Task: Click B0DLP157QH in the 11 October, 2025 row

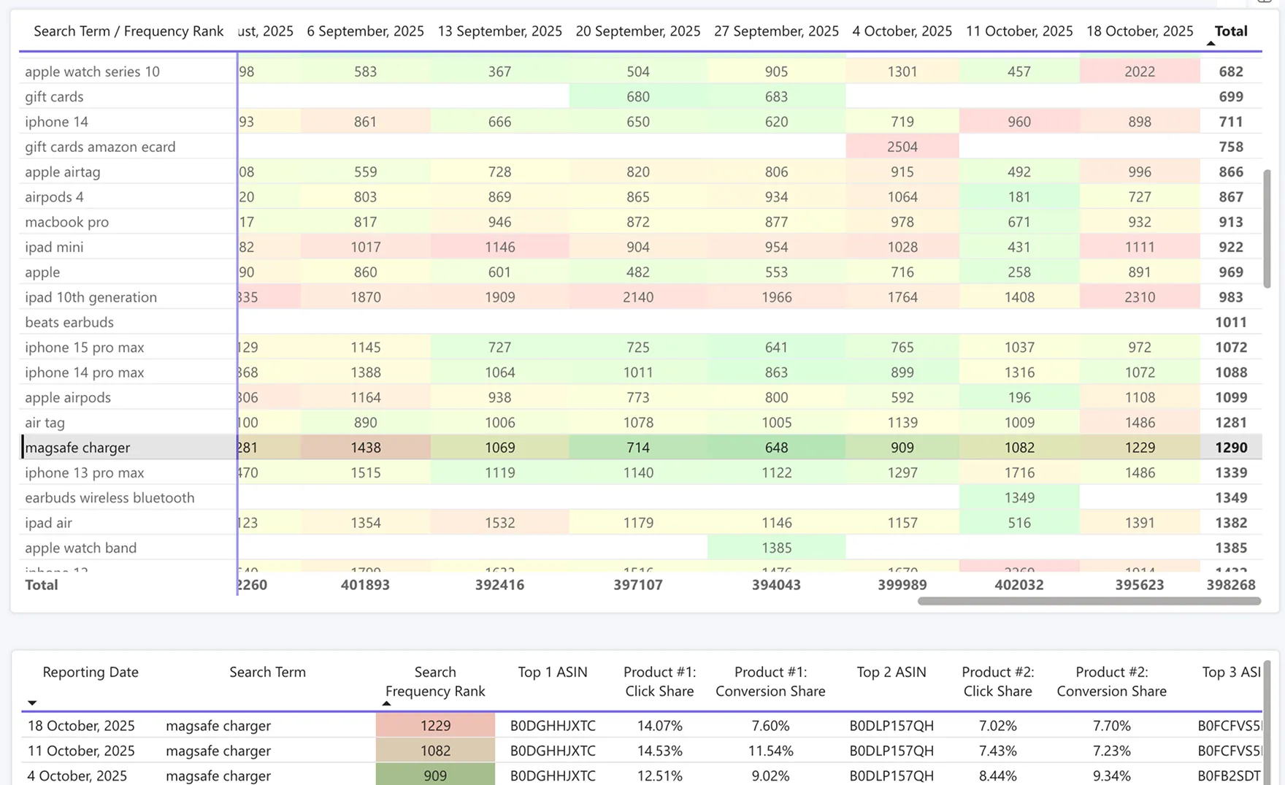Action: 891,751
